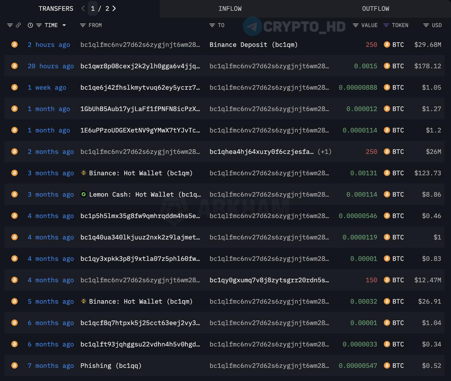Click the filter icon next to FROM
Image resolution: width=451 pixels, height=381 pixels.
pyautogui.click(x=83, y=25)
